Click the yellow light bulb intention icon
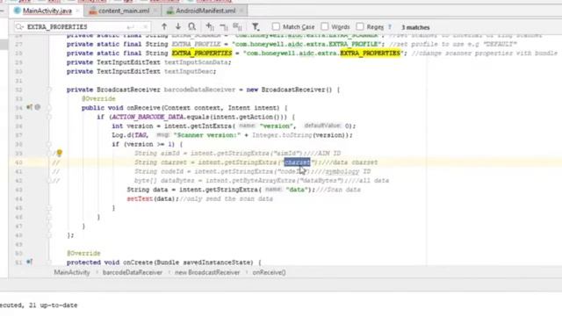 pos(59,153)
